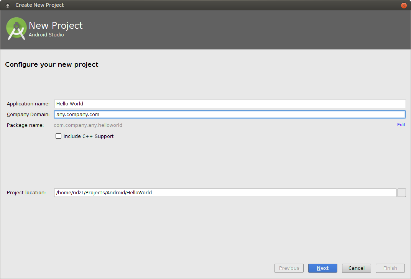Go to the Next step

(x=323, y=268)
